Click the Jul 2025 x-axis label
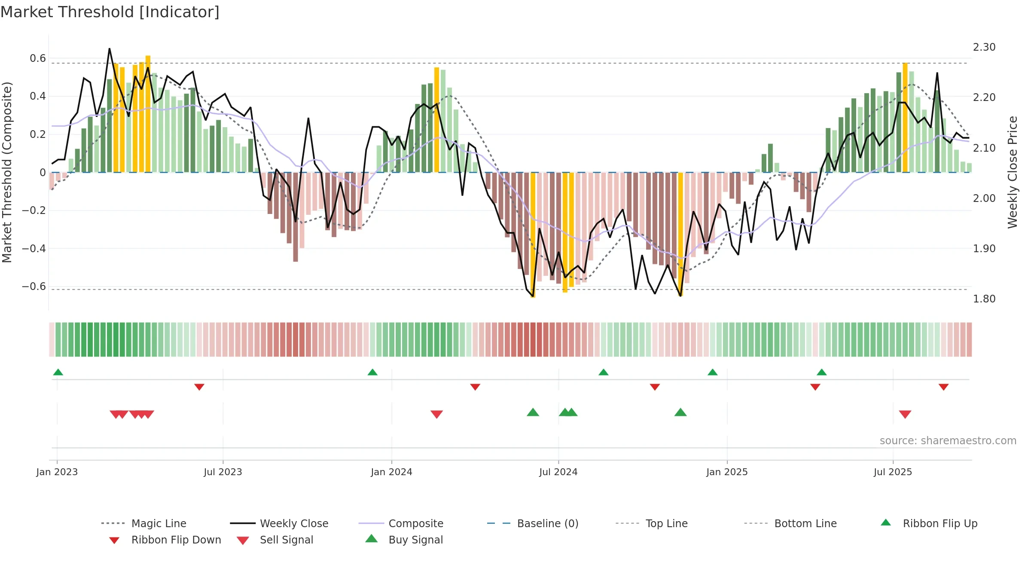 click(893, 472)
